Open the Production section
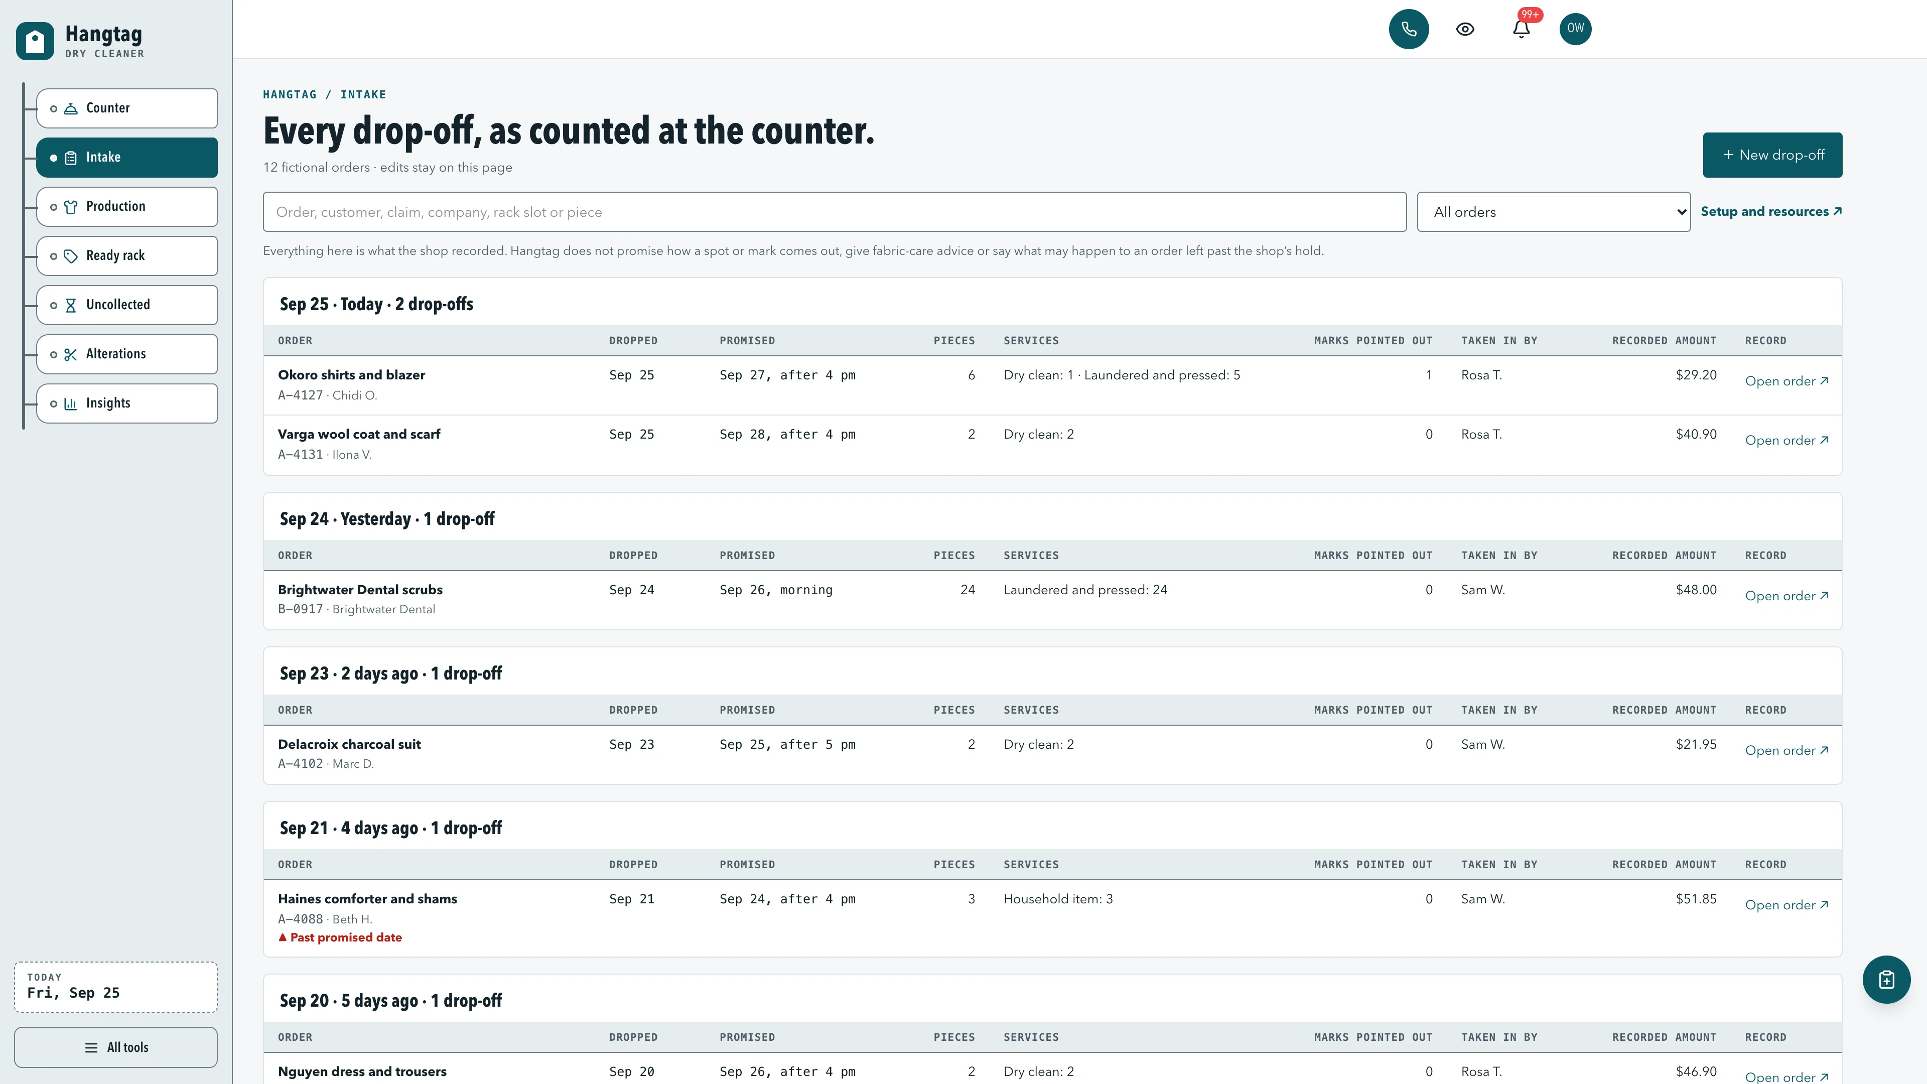1927x1084 pixels. (127, 206)
